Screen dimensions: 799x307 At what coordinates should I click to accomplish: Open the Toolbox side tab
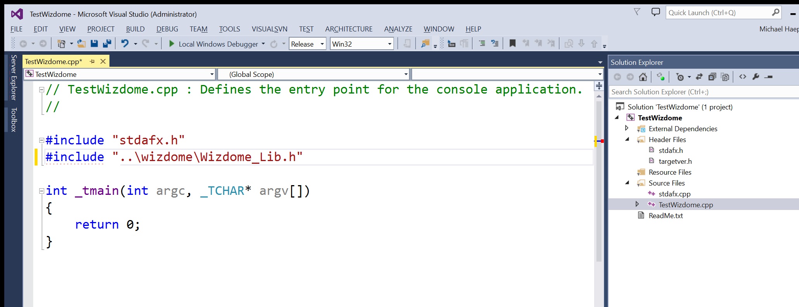tap(14, 120)
